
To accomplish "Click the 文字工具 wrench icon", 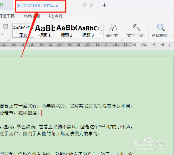I will pyautogui.click(x=136, y=27).
